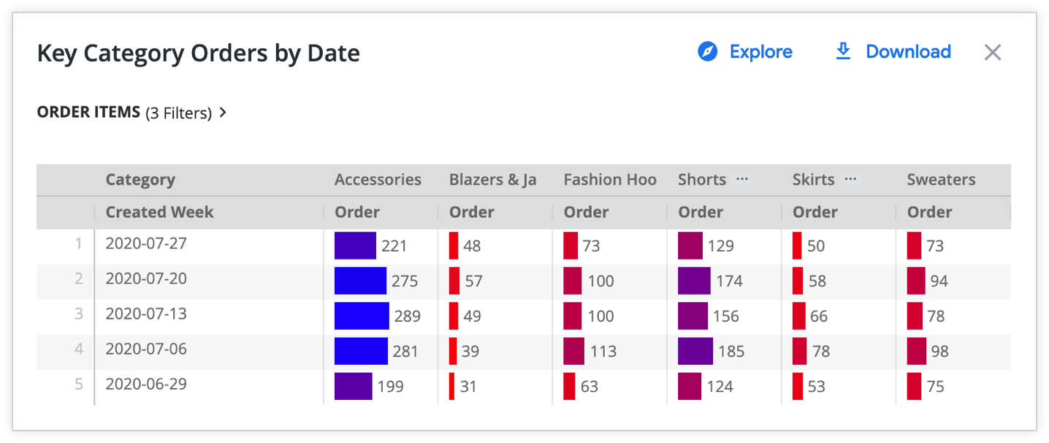Click the Fashion Hoo column header
Viewport: 1049px width, 443px height.
[x=610, y=180]
